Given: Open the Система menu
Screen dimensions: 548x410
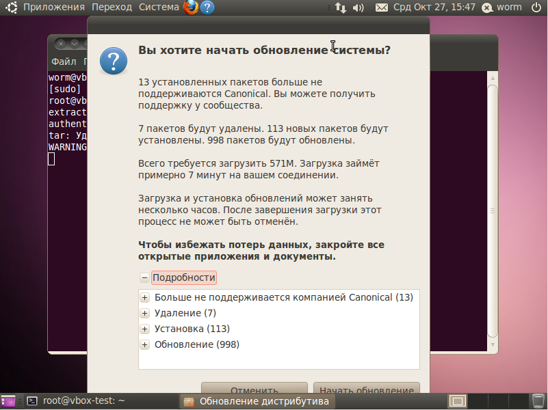Looking at the screenshot, I should (x=159, y=8).
